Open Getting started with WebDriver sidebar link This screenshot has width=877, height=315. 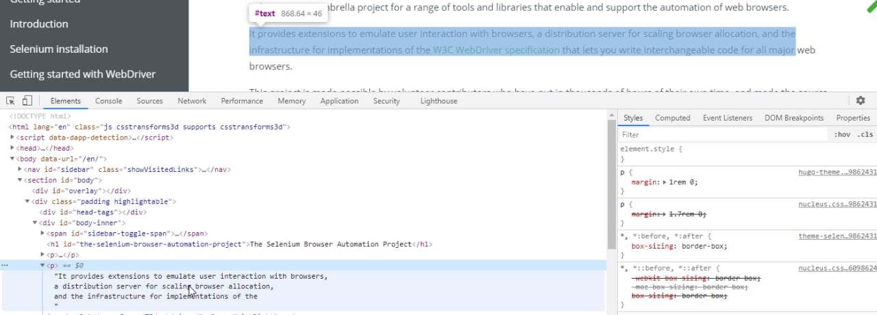[83, 74]
